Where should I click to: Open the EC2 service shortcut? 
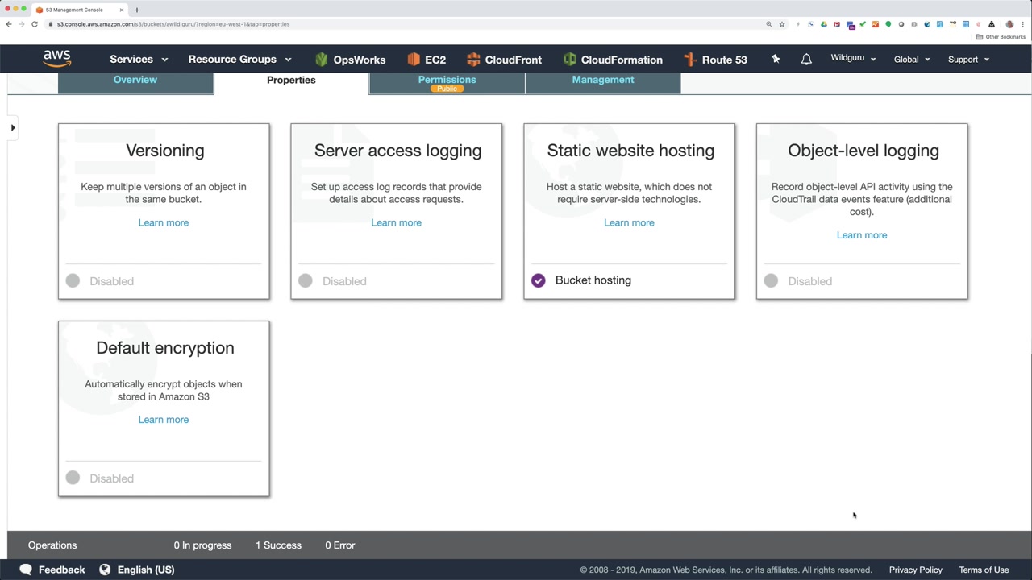click(414, 60)
